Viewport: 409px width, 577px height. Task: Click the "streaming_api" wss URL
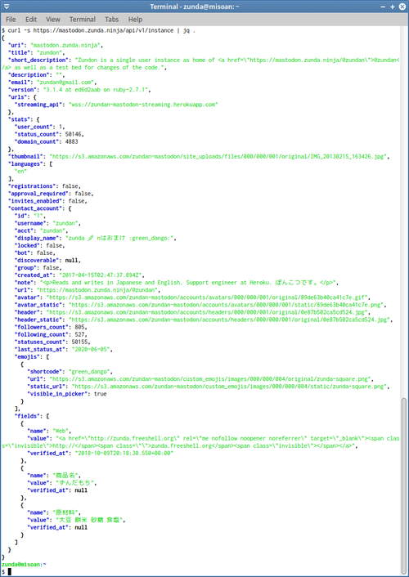[143, 105]
